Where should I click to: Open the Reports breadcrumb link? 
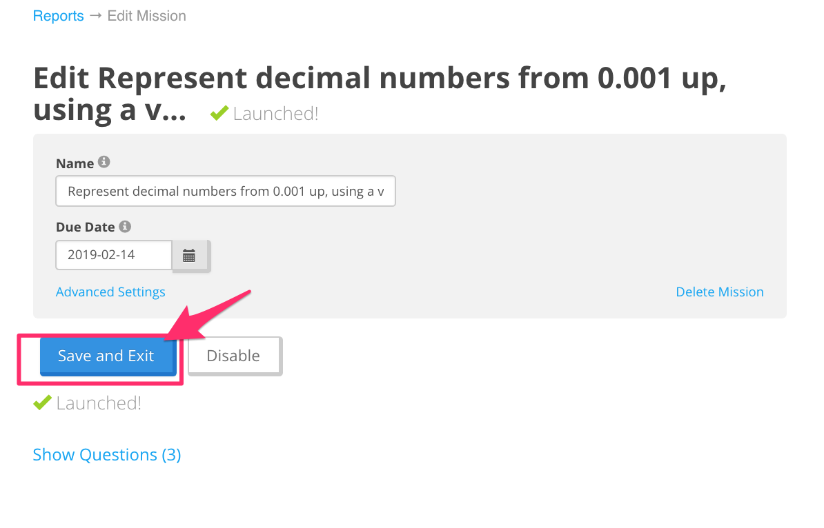click(x=59, y=16)
